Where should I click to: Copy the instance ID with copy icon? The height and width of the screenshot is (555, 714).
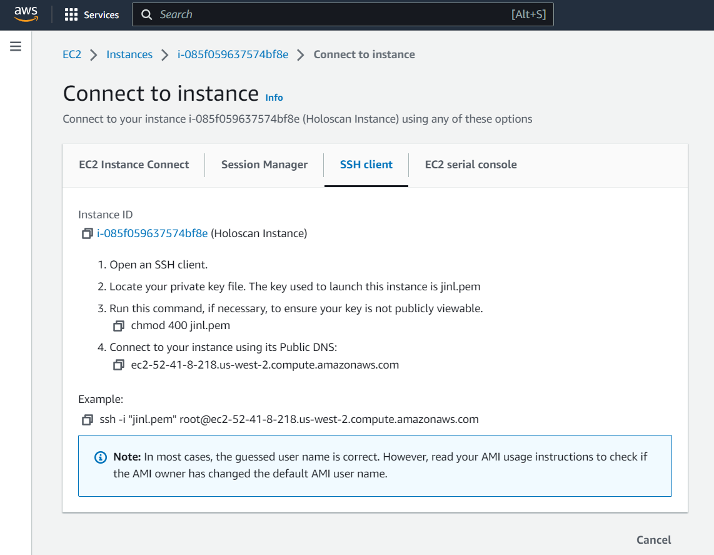tap(87, 234)
